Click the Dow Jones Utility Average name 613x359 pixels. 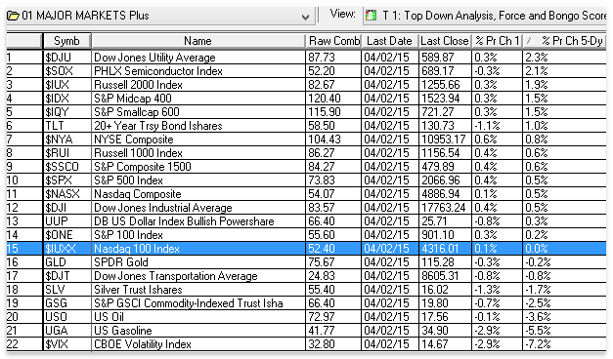pyautogui.click(x=154, y=58)
